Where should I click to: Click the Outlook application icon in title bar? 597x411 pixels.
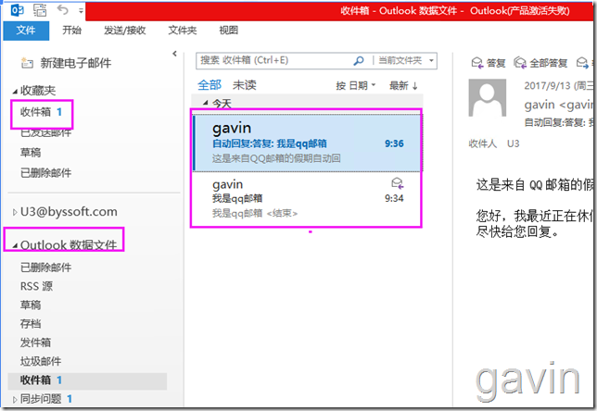pyautogui.click(x=17, y=10)
